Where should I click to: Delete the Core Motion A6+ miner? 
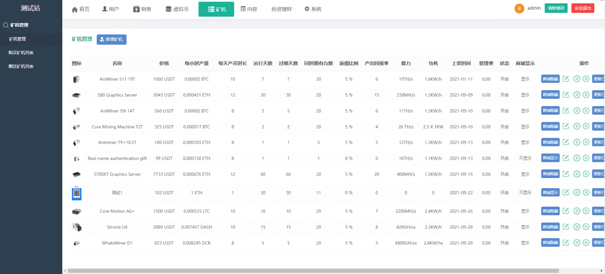click(586, 211)
